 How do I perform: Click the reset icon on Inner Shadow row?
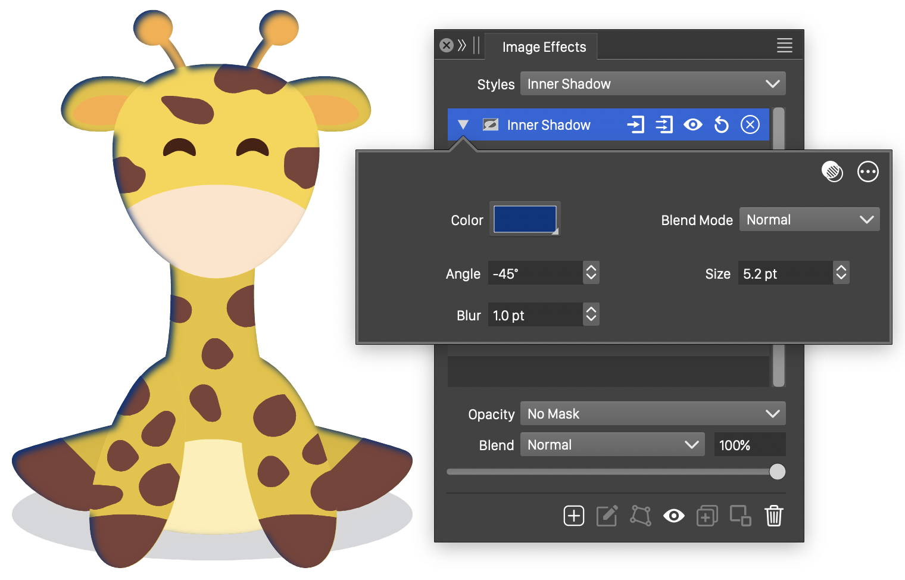tap(721, 125)
